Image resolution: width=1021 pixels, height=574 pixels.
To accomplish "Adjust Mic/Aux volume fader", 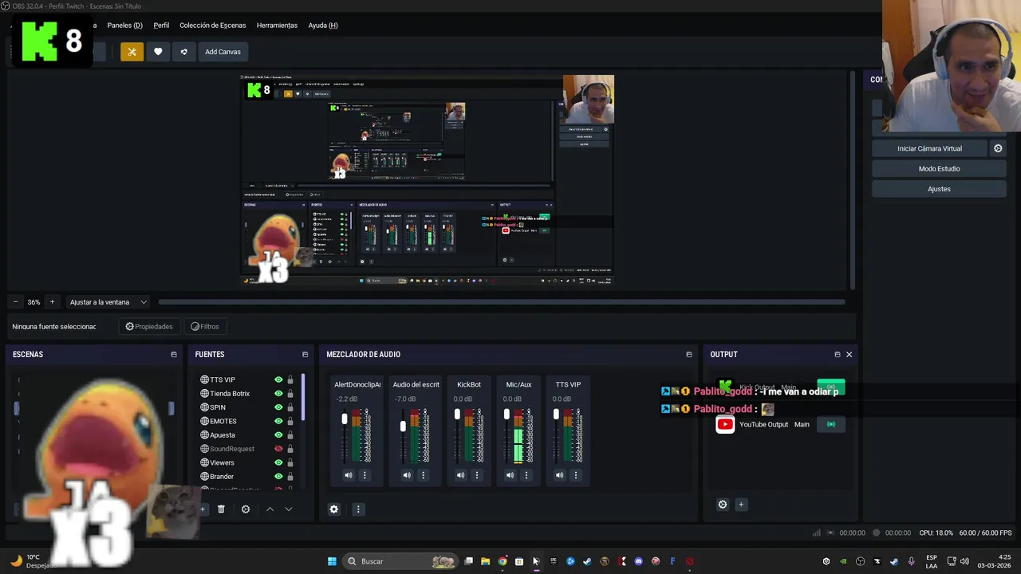I will [507, 415].
